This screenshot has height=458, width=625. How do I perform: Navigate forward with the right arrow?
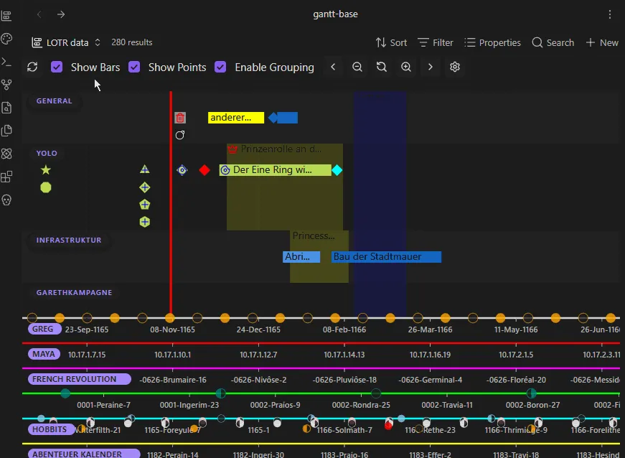click(61, 15)
